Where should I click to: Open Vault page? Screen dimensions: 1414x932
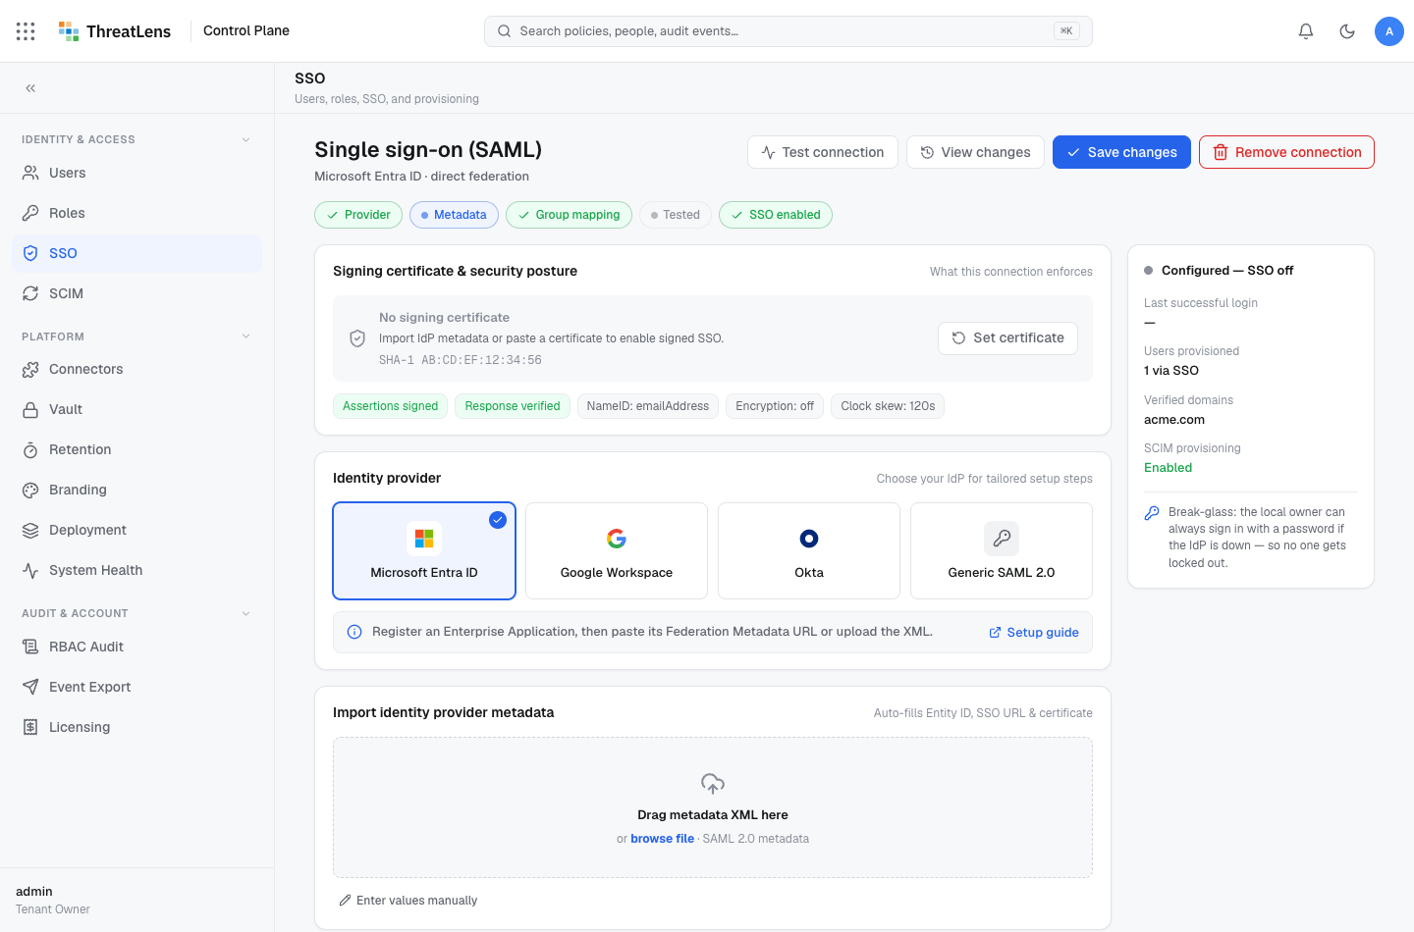coord(137,409)
